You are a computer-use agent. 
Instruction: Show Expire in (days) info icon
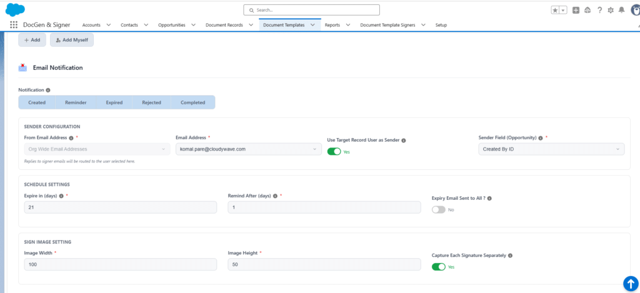[x=61, y=196]
